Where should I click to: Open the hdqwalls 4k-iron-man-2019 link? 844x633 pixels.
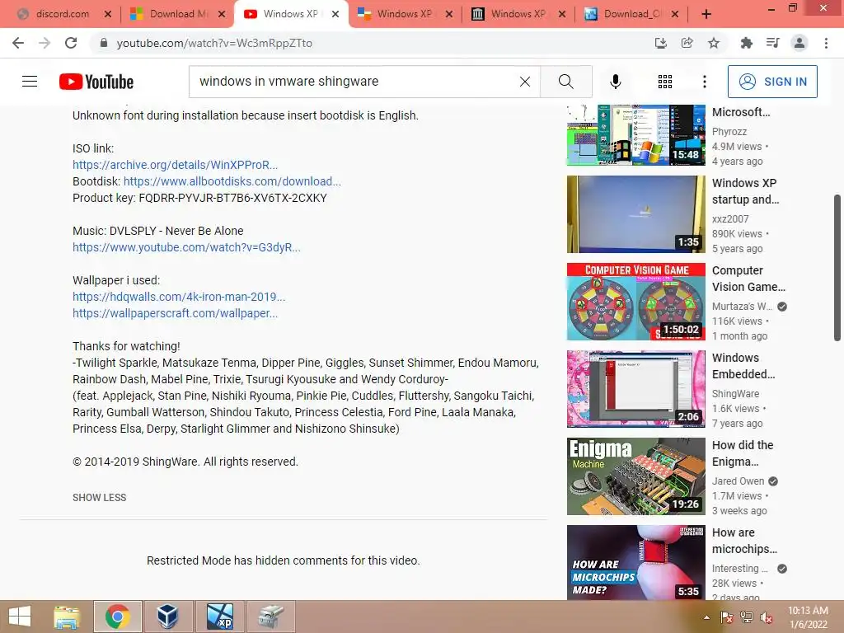(x=179, y=297)
